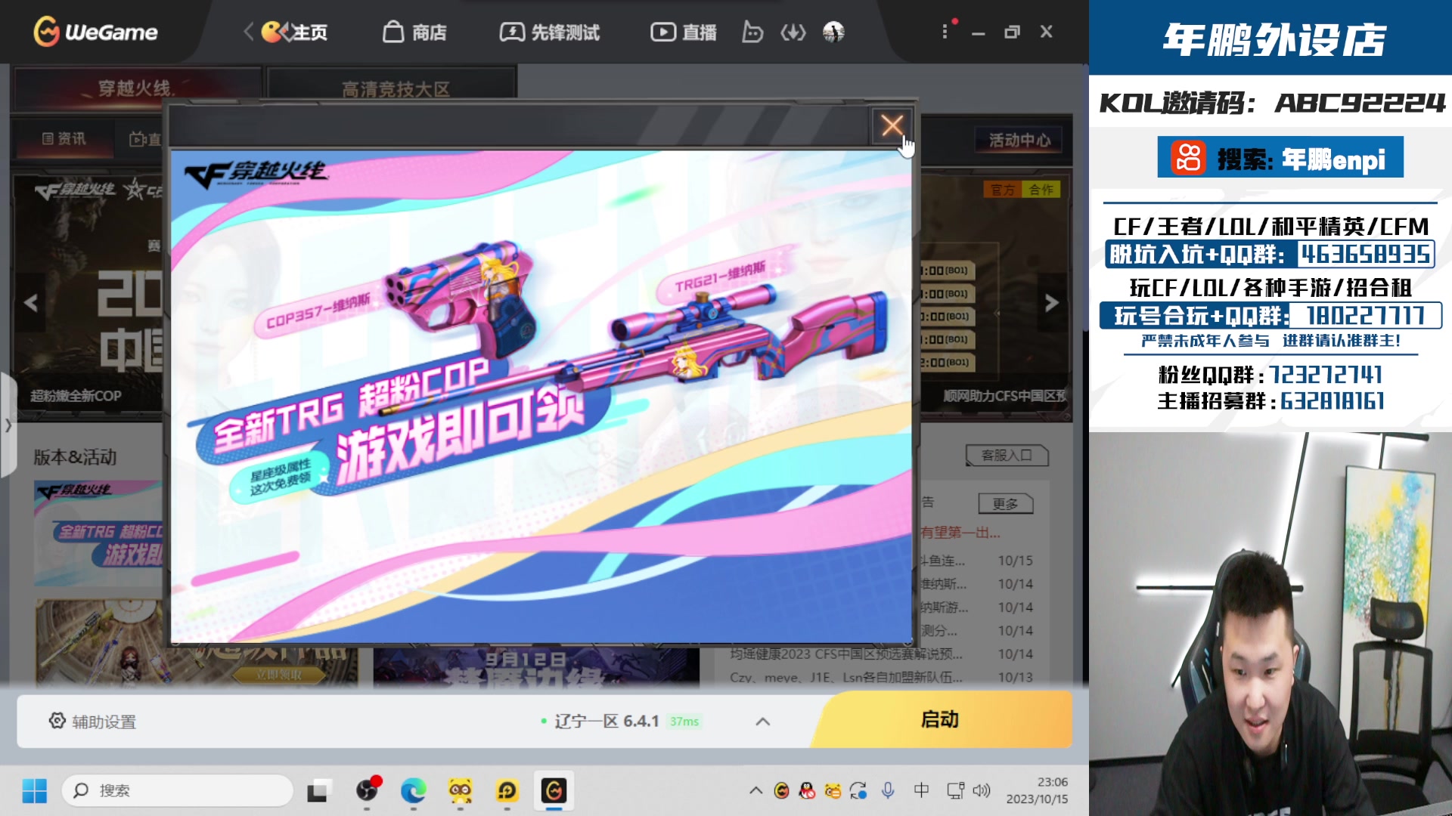Screen dimensions: 1452x816
Task: Expand the left sidebar handle
Action: [8, 425]
